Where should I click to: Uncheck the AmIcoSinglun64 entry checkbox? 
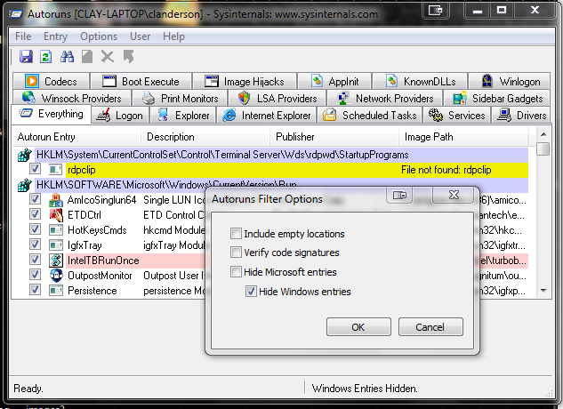(35, 198)
